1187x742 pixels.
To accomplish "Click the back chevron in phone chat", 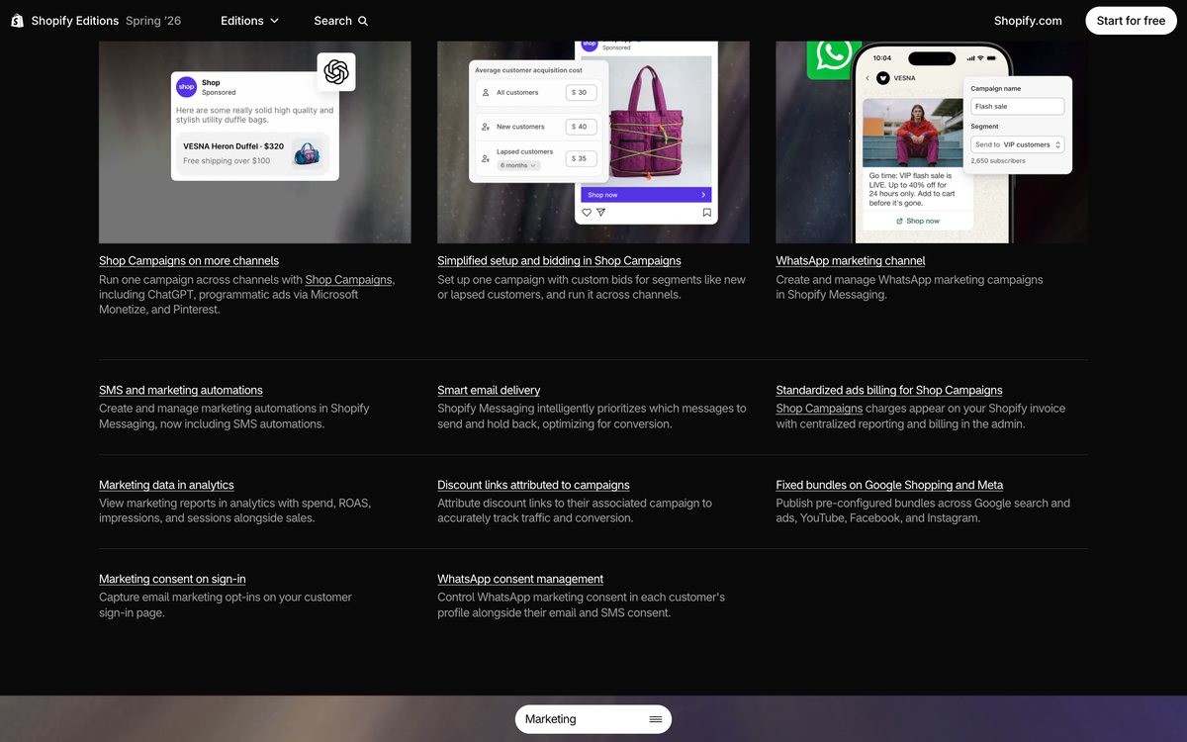I will coord(867,77).
